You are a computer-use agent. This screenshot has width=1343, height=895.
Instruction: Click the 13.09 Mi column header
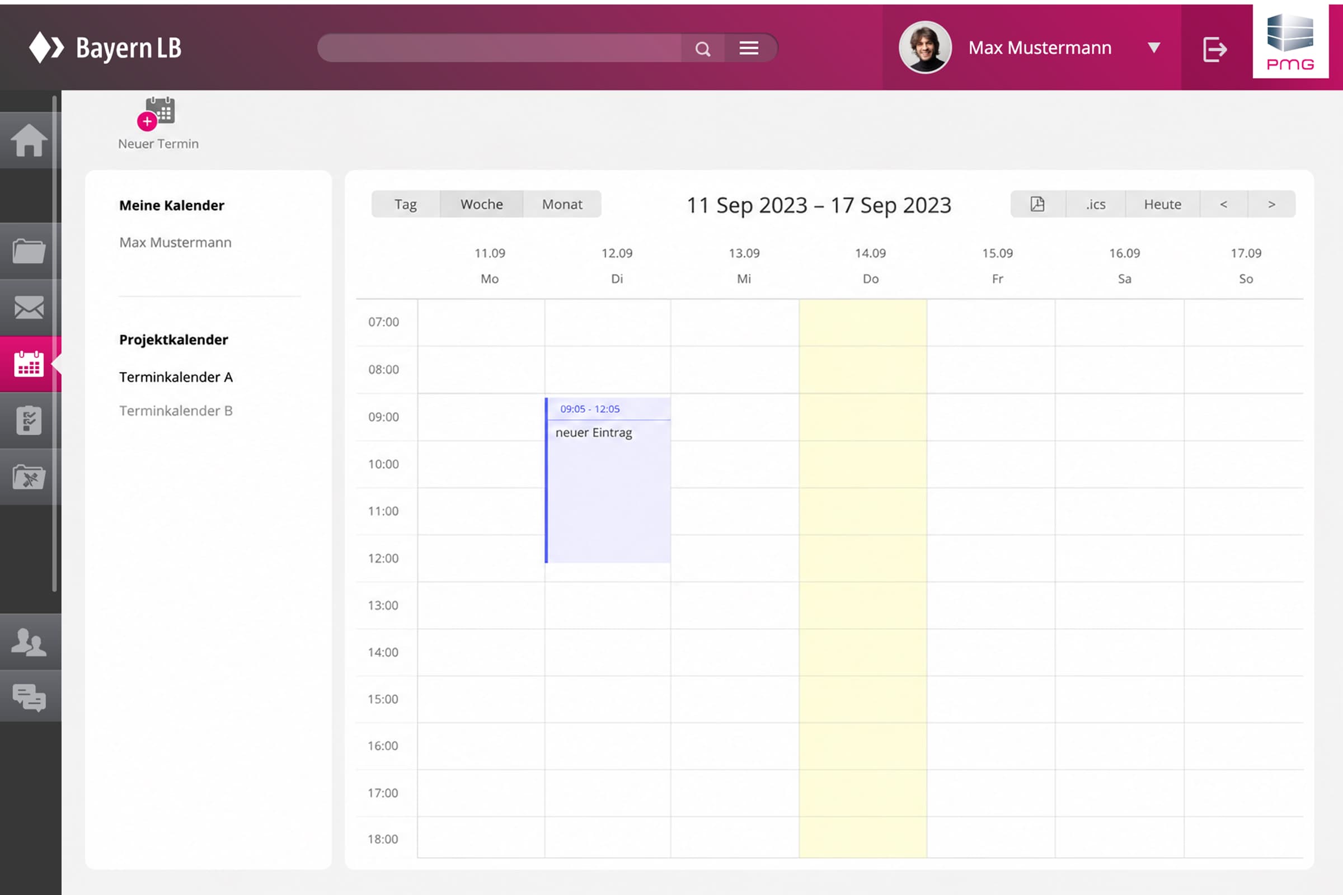(x=744, y=266)
